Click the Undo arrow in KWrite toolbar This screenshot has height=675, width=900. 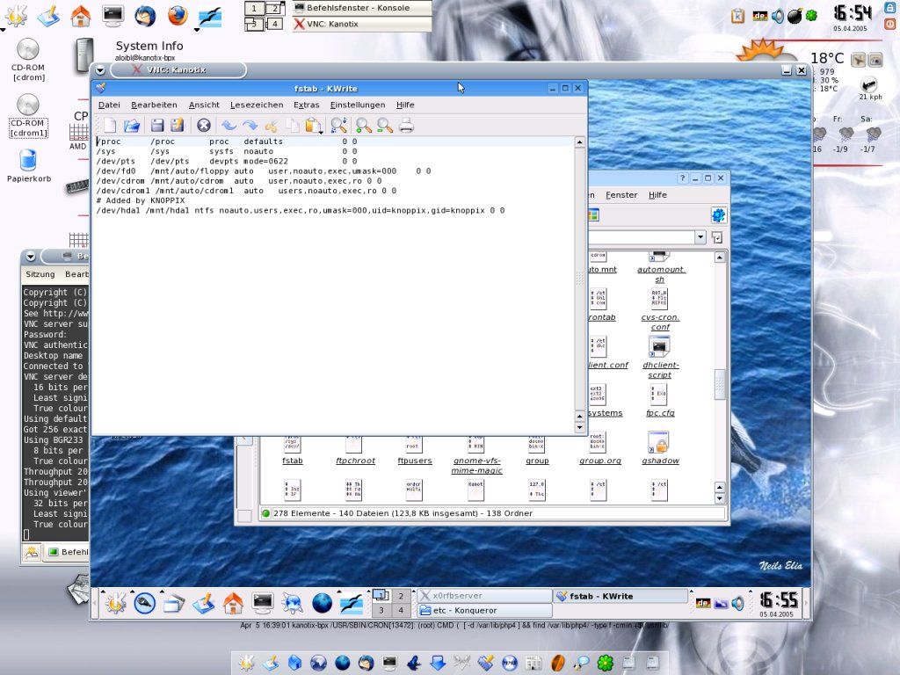pos(229,126)
